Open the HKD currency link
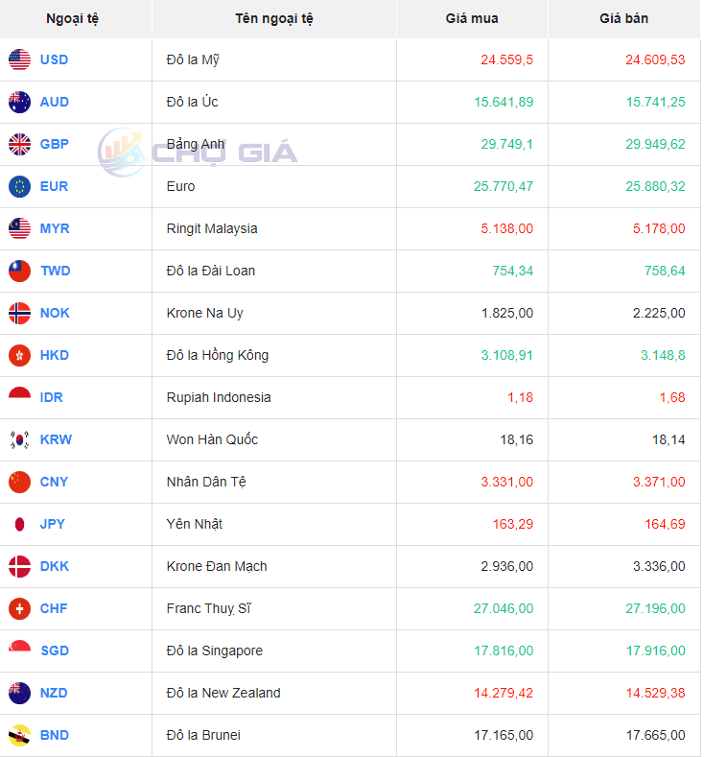 pyautogui.click(x=55, y=355)
